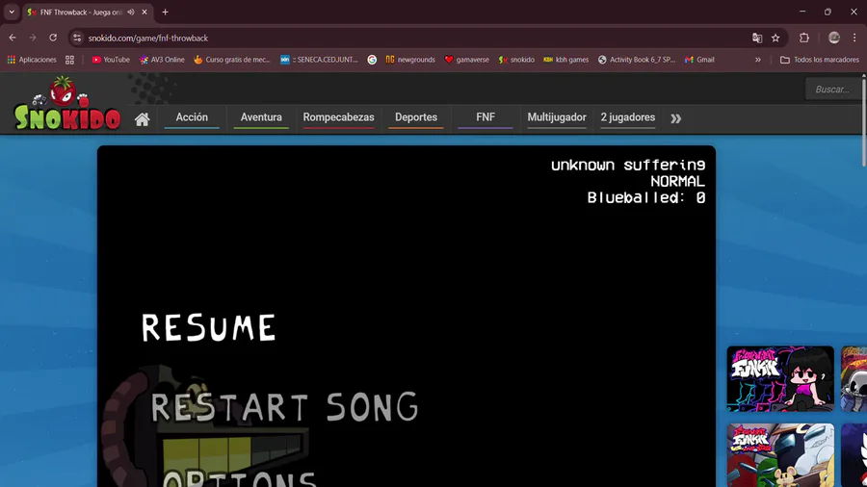Click the address bar URL

[x=148, y=38]
